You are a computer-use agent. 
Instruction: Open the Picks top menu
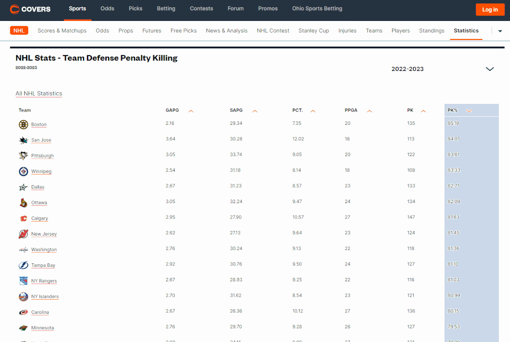point(135,9)
